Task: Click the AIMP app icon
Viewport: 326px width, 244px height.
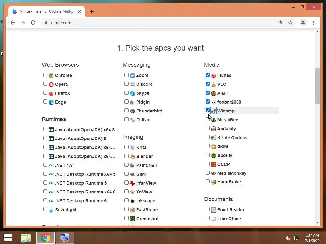Action: (214, 93)
